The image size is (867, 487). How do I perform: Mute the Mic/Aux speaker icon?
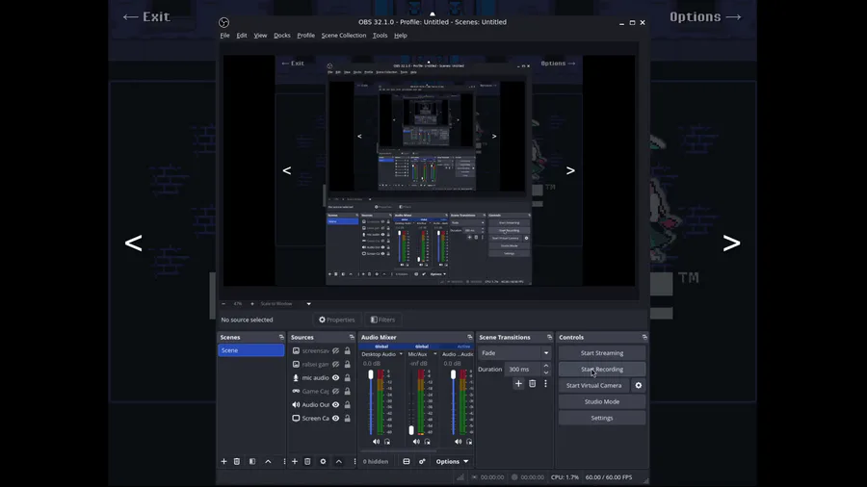[416, 441]
